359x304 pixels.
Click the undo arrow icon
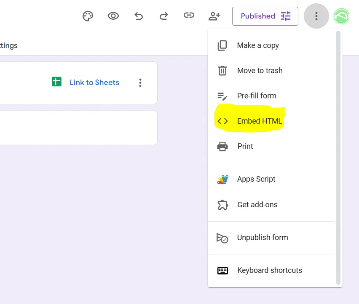pos(139,16)
